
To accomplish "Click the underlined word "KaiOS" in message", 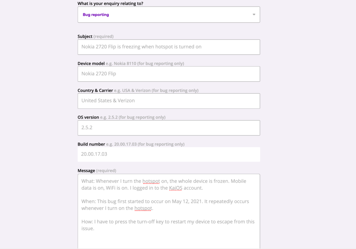I will click(176, 188).
